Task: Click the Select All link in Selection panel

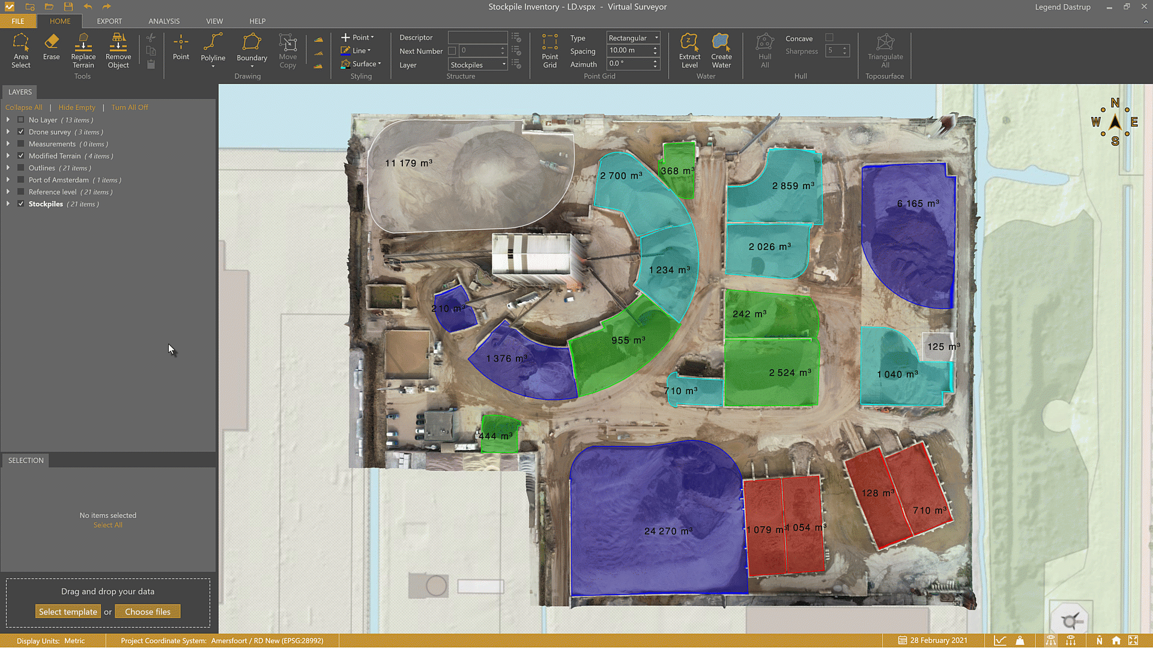Action: click(x=108, y=524)
